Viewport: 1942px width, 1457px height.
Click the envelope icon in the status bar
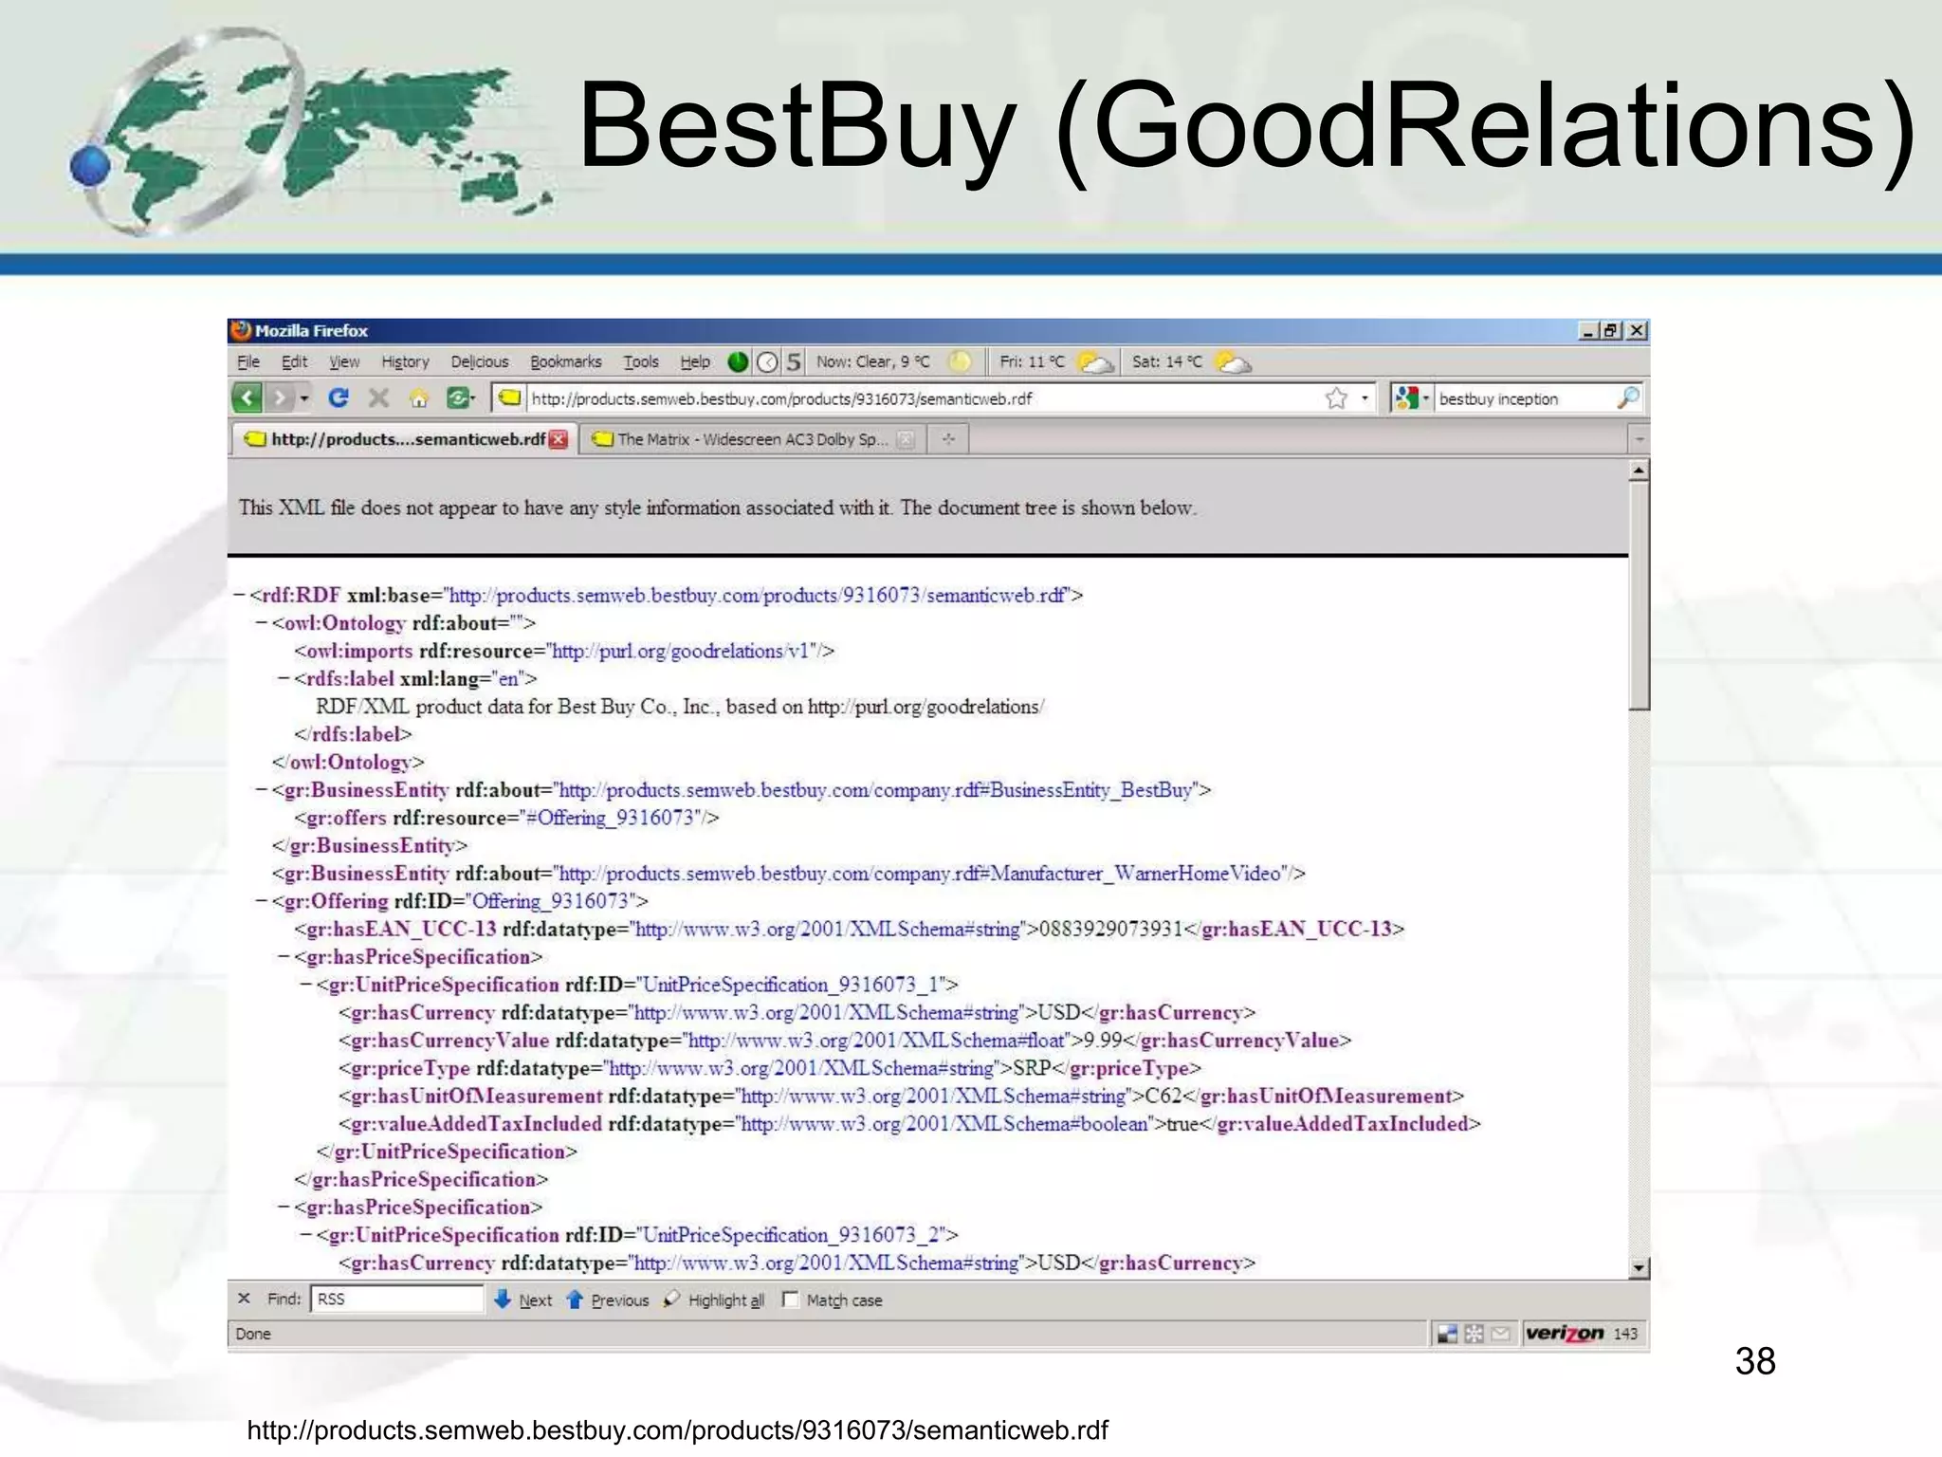(1500, 1334)
